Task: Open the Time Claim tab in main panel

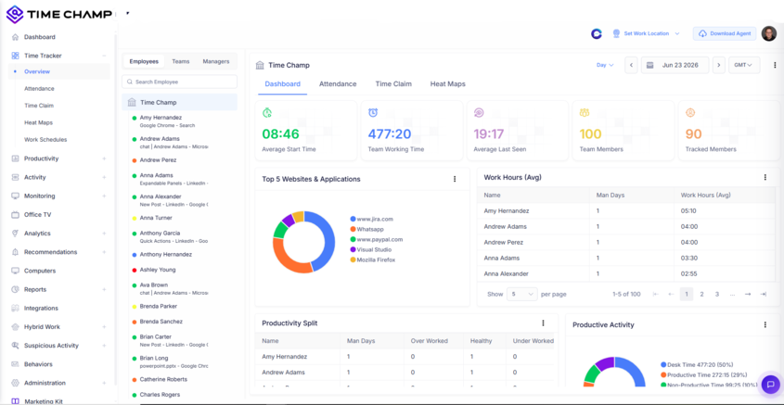Action: coord(393,84)
